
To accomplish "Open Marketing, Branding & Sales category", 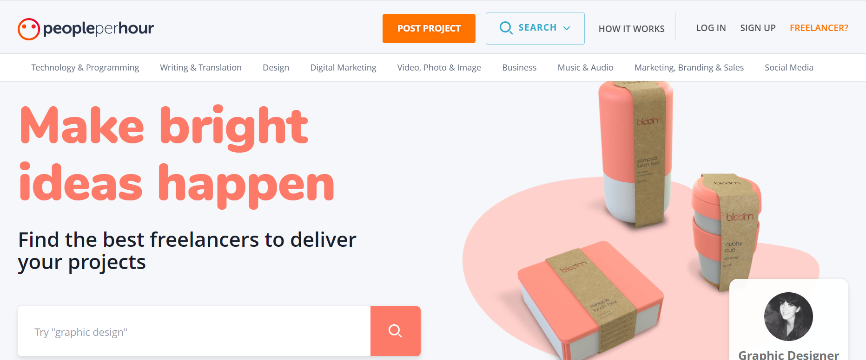I will tap(689, 67).
